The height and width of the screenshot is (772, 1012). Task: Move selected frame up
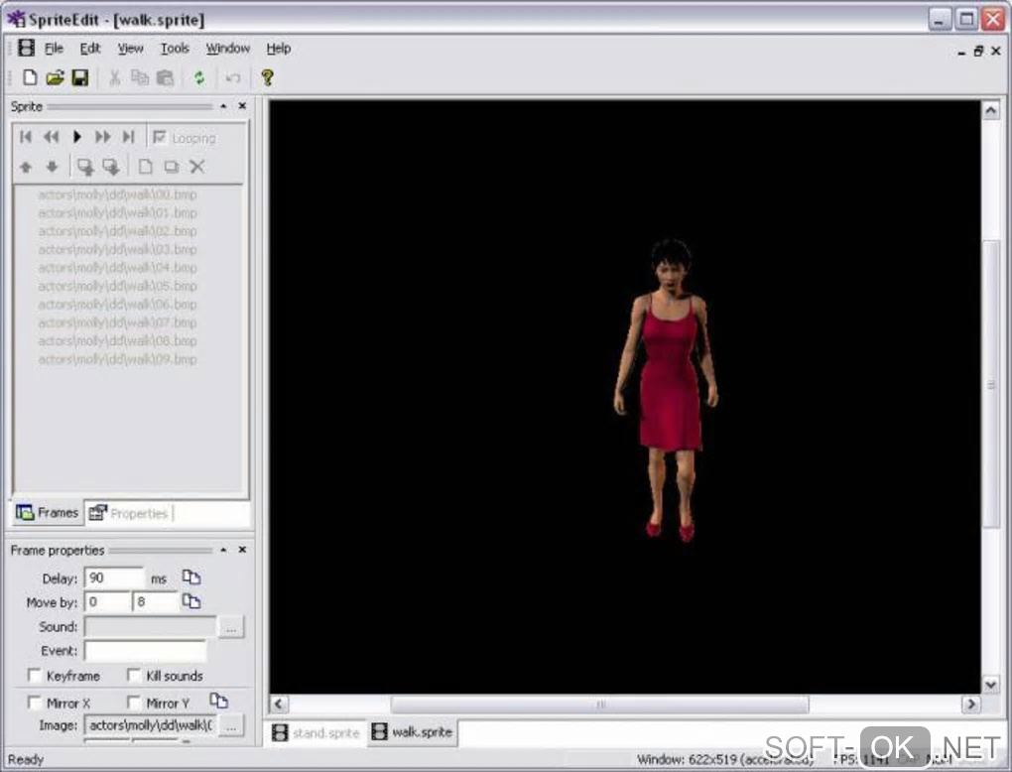pos(26,167)
